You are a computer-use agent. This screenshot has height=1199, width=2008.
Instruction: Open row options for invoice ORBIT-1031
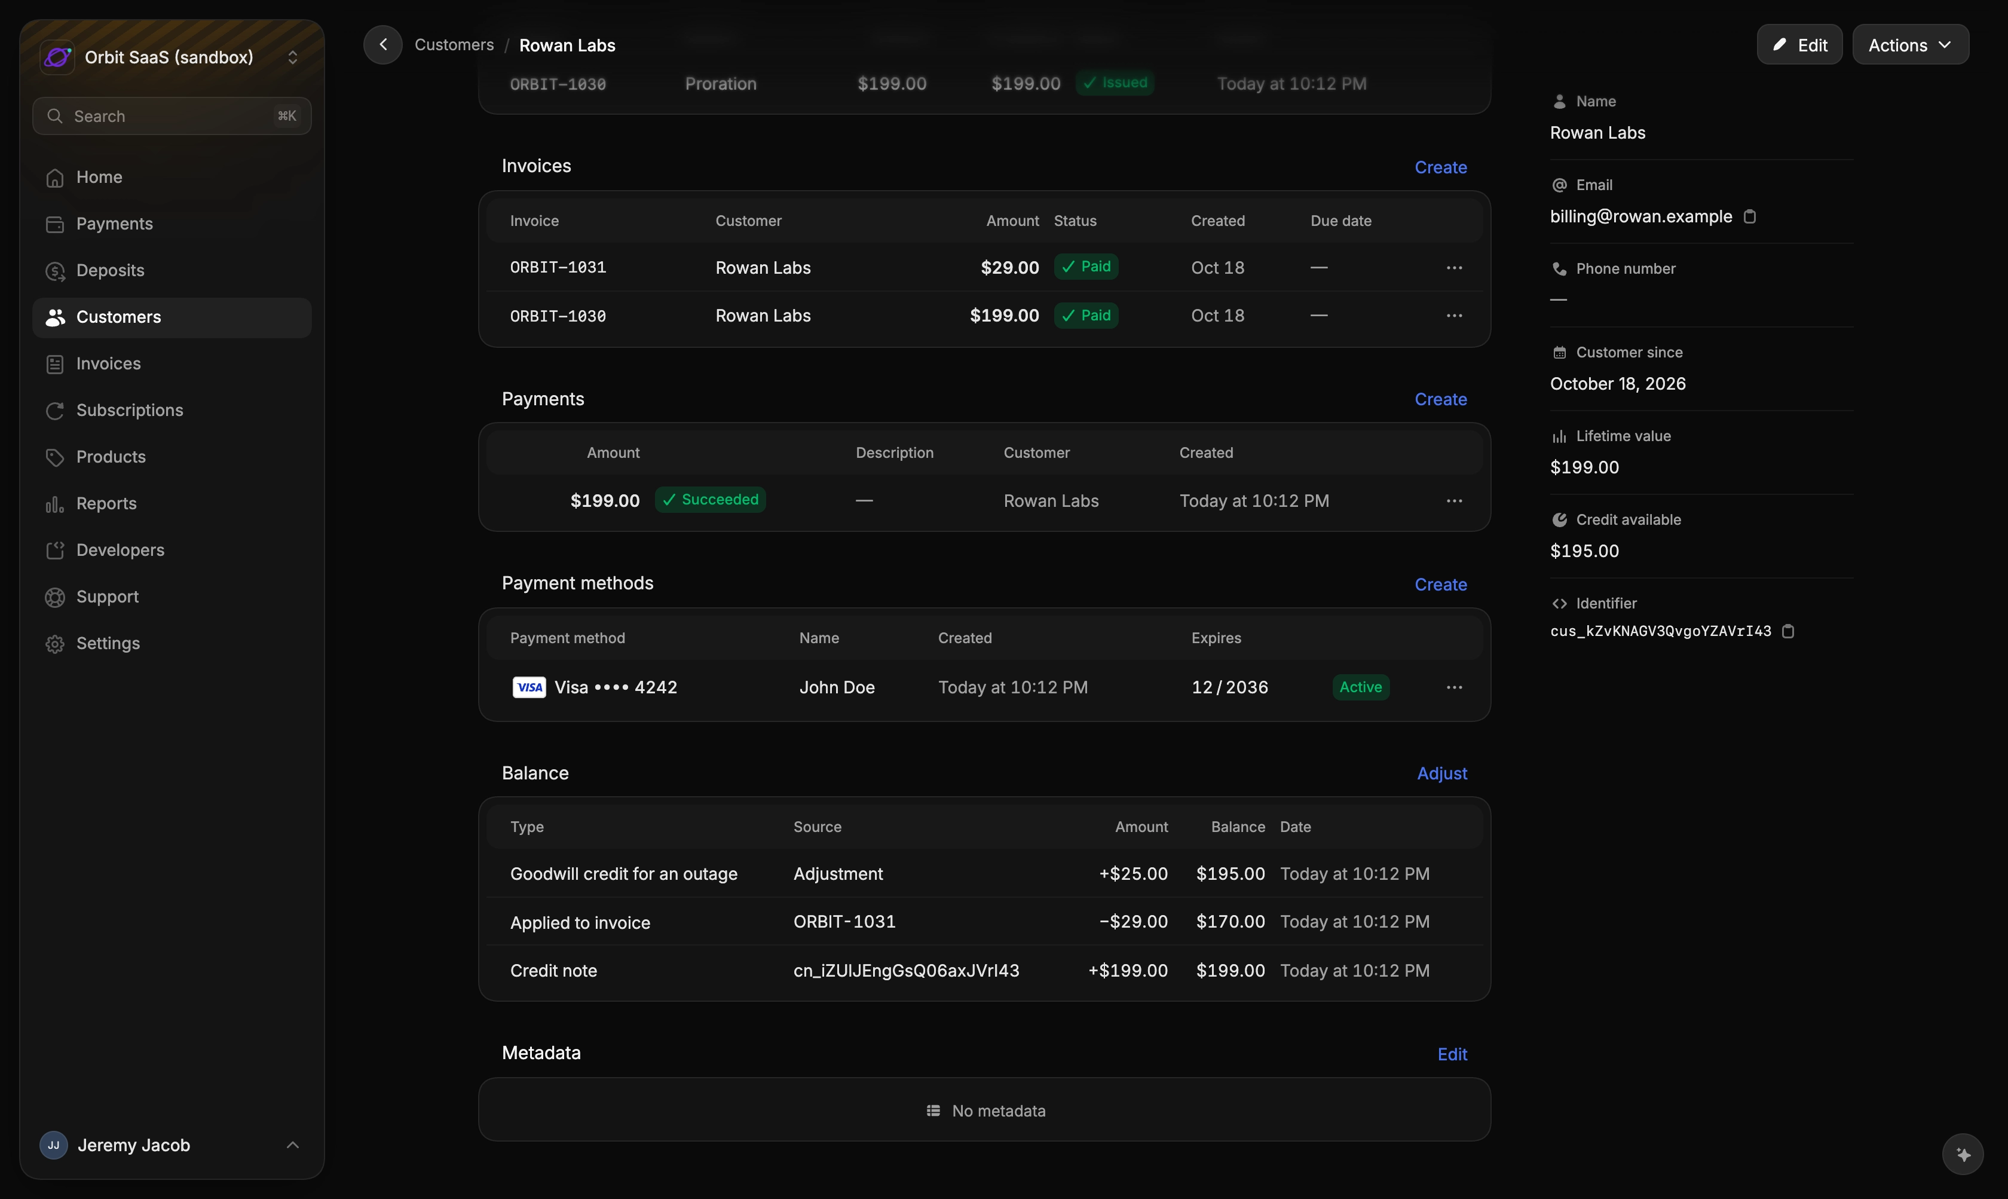pyautogui.click(x=1454, y=267)
